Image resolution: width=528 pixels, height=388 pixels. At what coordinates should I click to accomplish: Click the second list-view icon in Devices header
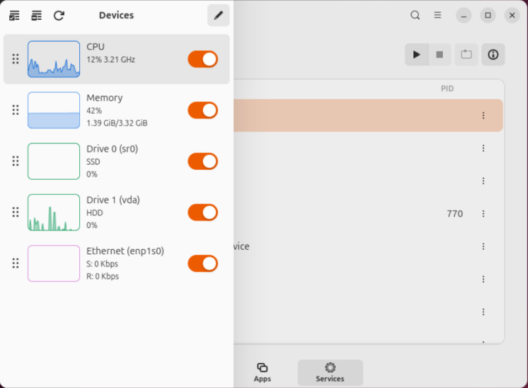click(36, 15)
